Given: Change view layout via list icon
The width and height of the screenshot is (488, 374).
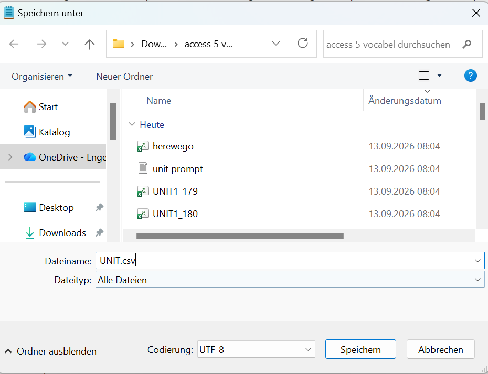Looking at the screenshot, I should [x=424, y=76].
